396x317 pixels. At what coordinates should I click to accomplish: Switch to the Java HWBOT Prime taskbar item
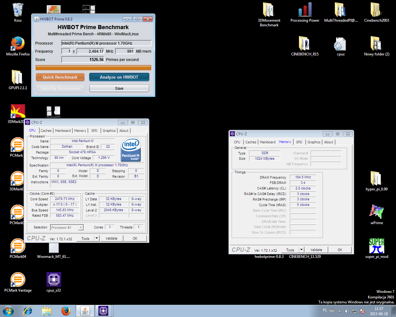(85, 311)
